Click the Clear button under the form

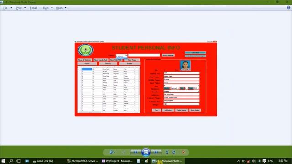[156, 110]
